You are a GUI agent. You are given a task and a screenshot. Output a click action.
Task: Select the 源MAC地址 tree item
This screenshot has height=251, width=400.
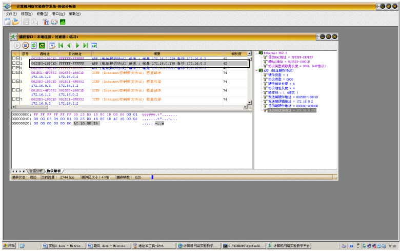tap(289, 62)
